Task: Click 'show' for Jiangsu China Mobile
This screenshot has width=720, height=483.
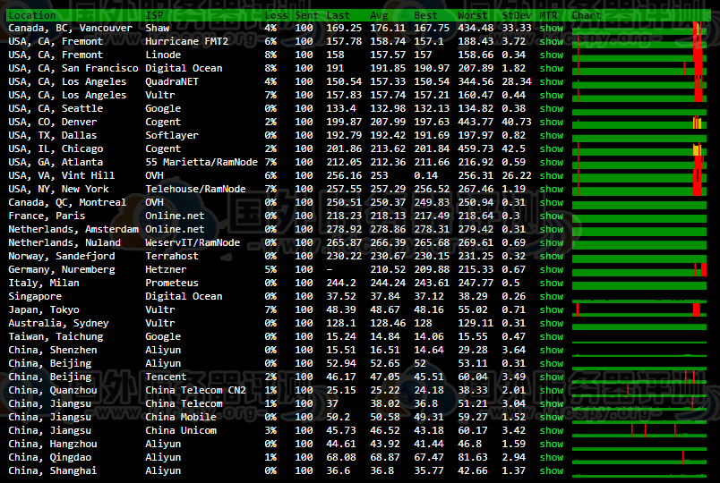Action: coord(551,417)
